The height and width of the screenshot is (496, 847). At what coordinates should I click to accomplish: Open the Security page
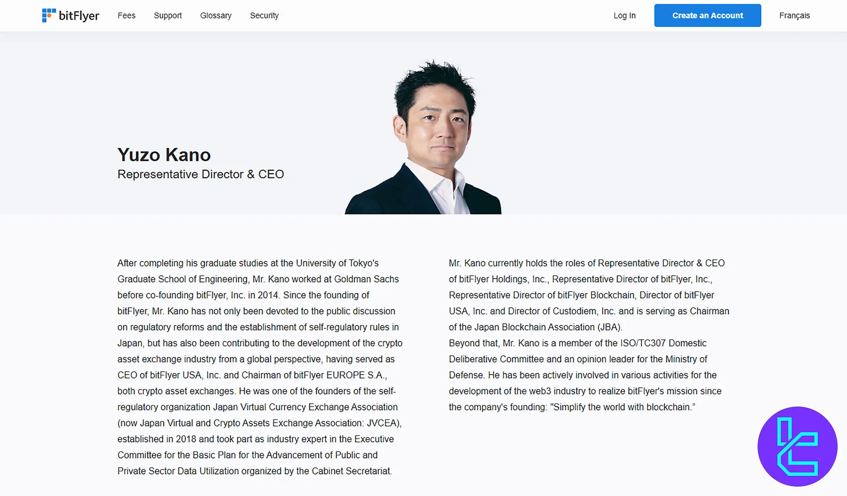point(264,16)
